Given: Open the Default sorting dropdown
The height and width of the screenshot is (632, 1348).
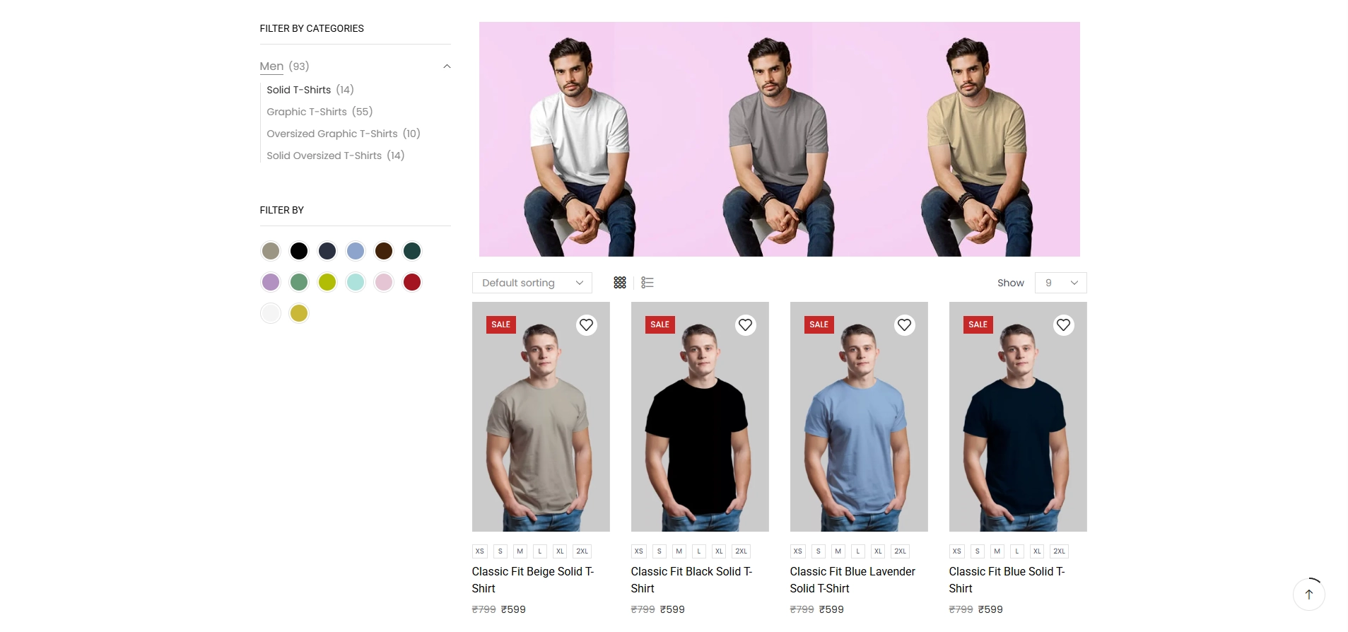Looking at the screenshot, I should [532, 283].
